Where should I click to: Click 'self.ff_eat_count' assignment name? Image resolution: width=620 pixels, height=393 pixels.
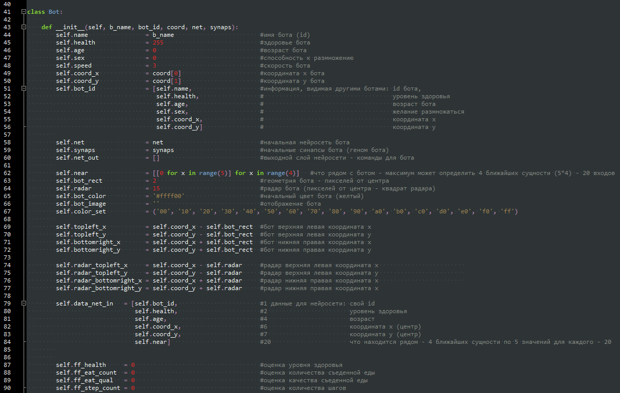point(86,372)
